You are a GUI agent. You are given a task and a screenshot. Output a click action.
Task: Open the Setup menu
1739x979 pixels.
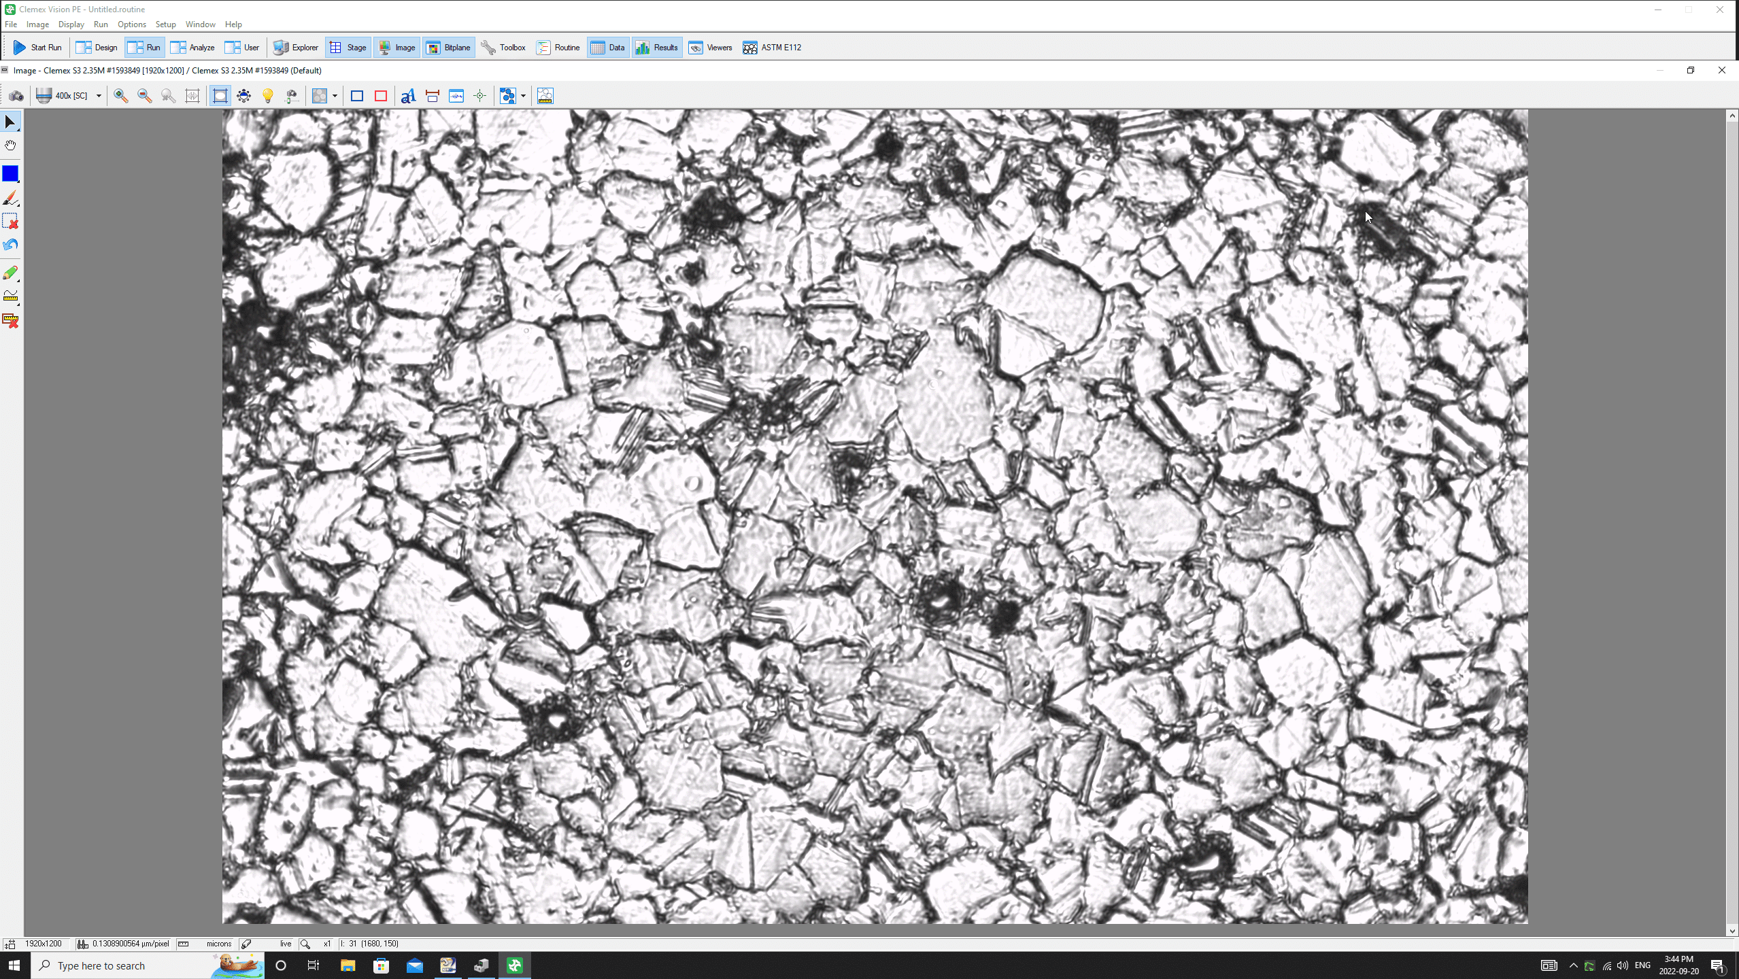click(x=165, y=24)
